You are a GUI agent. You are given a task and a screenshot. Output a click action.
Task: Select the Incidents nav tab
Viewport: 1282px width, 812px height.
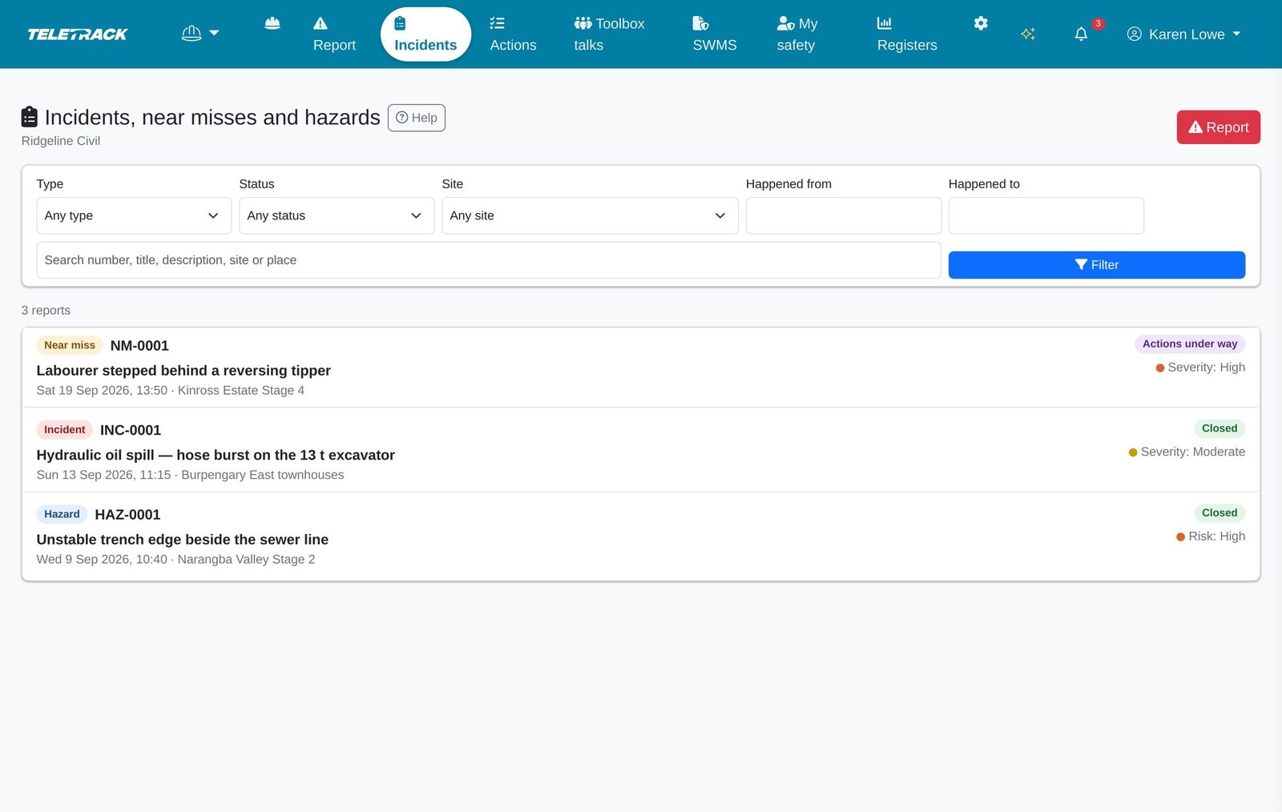coord(425,34)
